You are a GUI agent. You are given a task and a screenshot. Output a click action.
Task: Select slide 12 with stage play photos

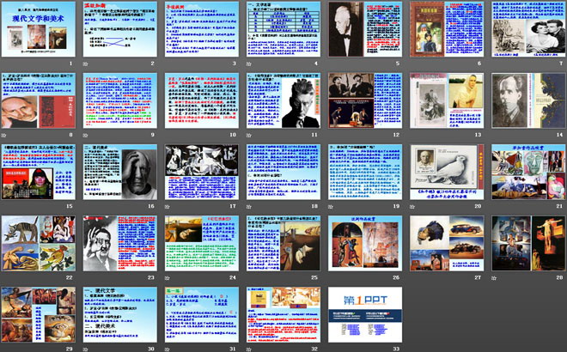[365, 100]
